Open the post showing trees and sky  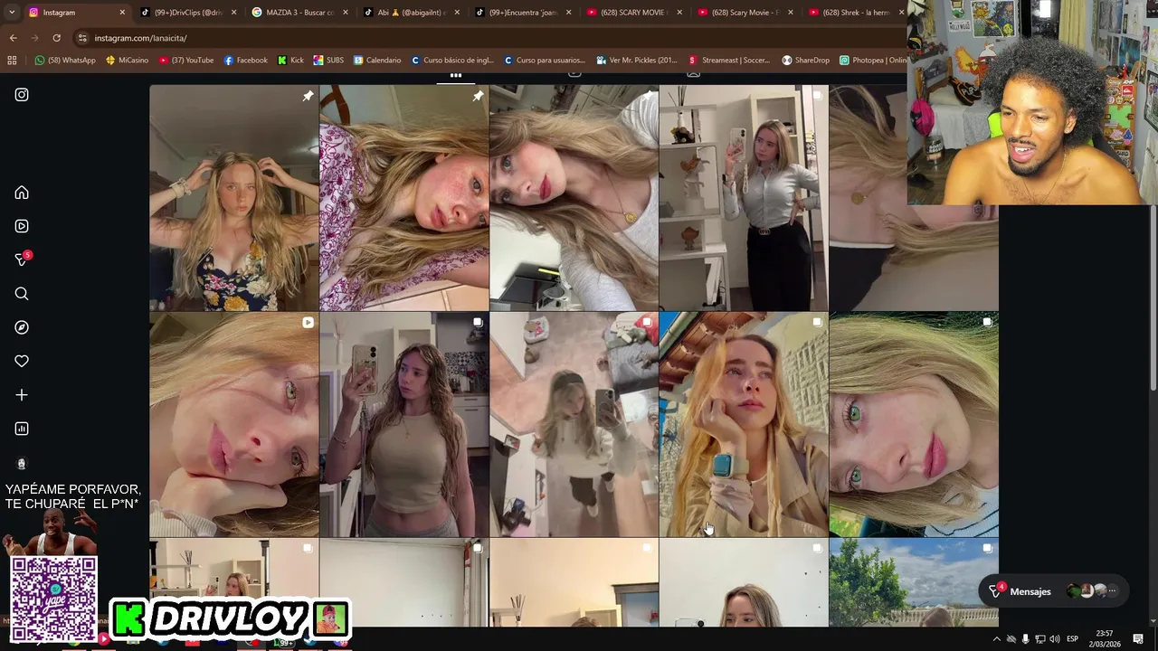(x=914, y=582)
